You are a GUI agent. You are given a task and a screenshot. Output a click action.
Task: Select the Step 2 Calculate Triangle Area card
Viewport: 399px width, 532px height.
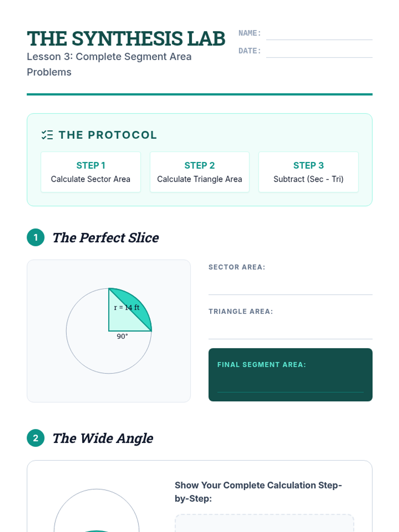199,172
